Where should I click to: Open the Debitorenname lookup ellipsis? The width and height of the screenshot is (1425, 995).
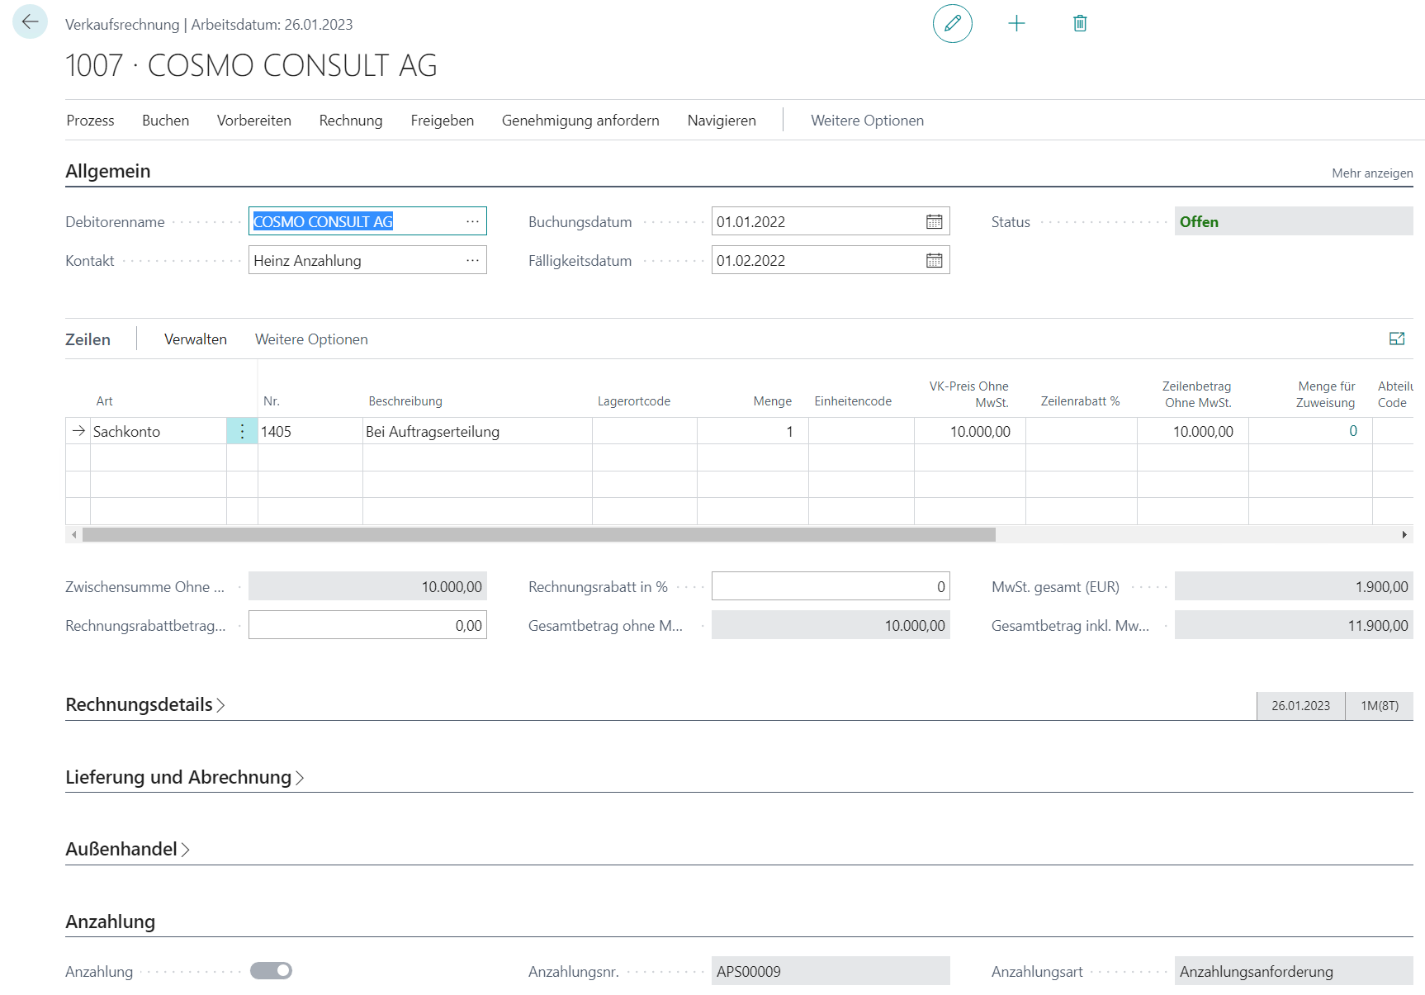472,221
